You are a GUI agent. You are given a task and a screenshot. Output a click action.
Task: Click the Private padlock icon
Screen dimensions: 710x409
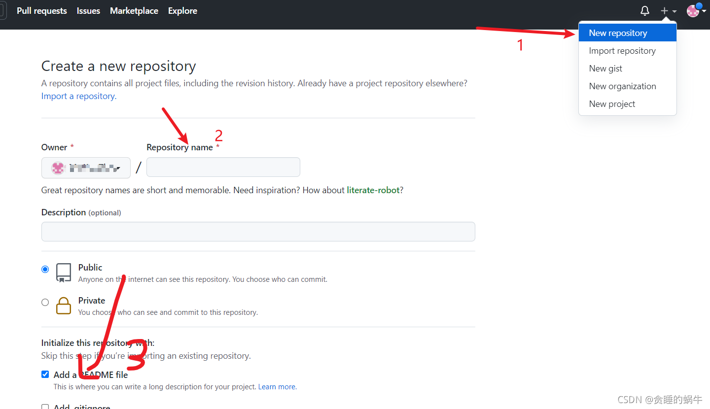click(x=64, y=306)
